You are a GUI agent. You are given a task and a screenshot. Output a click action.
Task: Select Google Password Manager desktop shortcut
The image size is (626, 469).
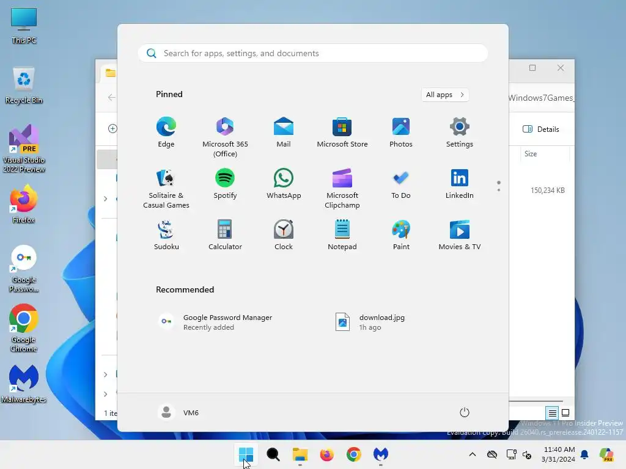coord(24,269)
